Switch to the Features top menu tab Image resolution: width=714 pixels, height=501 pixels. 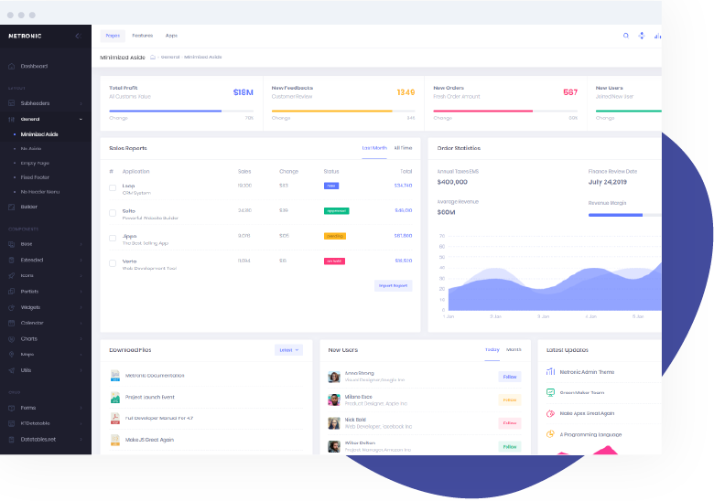(142, 36)
